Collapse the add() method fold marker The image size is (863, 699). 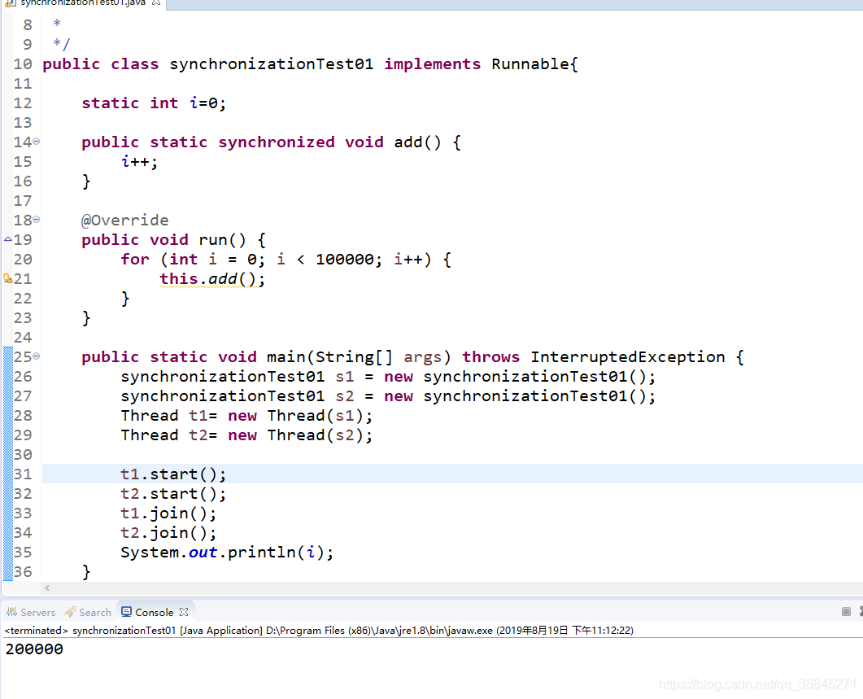point(37,142)
